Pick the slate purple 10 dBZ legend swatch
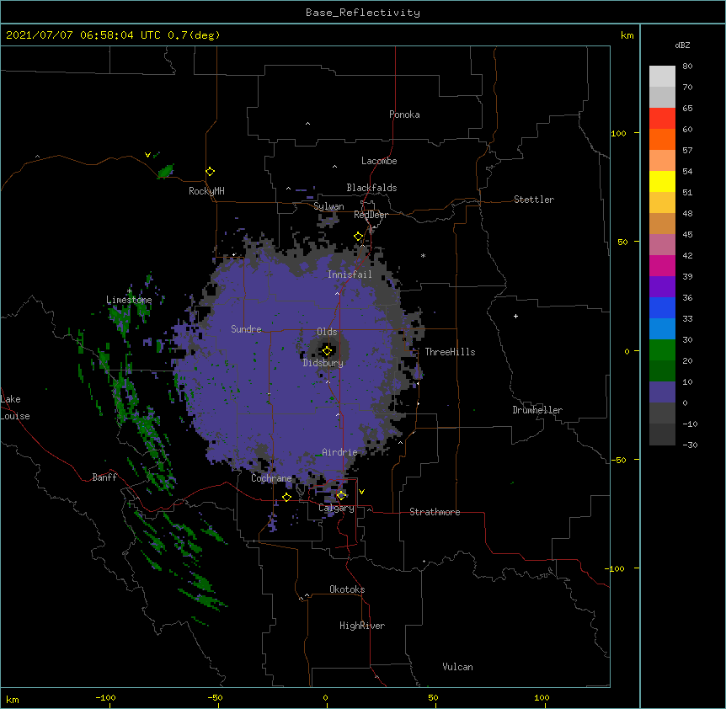This screenshot has height=709, width=726. 662,392
